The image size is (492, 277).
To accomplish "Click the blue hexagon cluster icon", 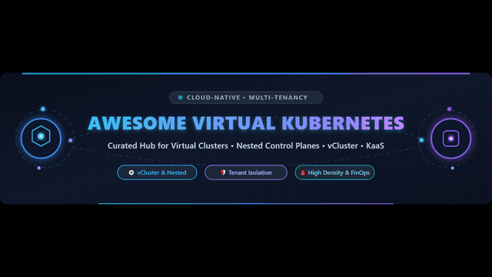I will pyautogui.click(x=41, y=136).
